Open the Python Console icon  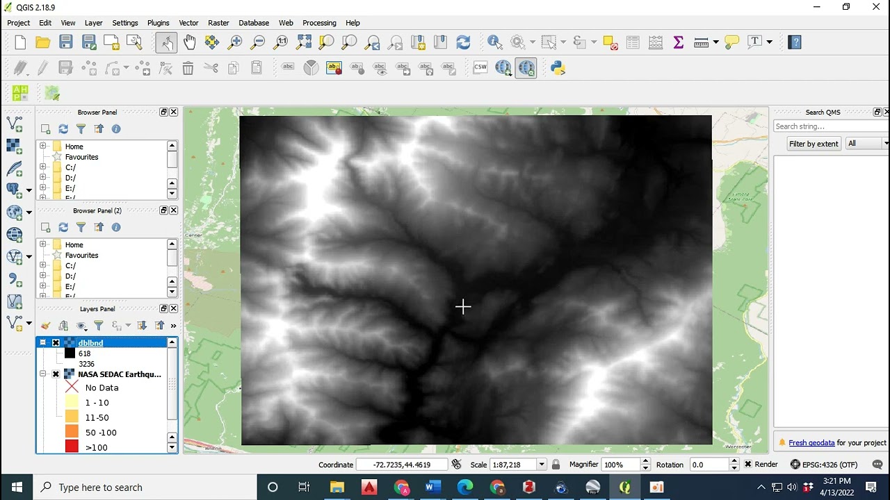[x=558, y=68]
